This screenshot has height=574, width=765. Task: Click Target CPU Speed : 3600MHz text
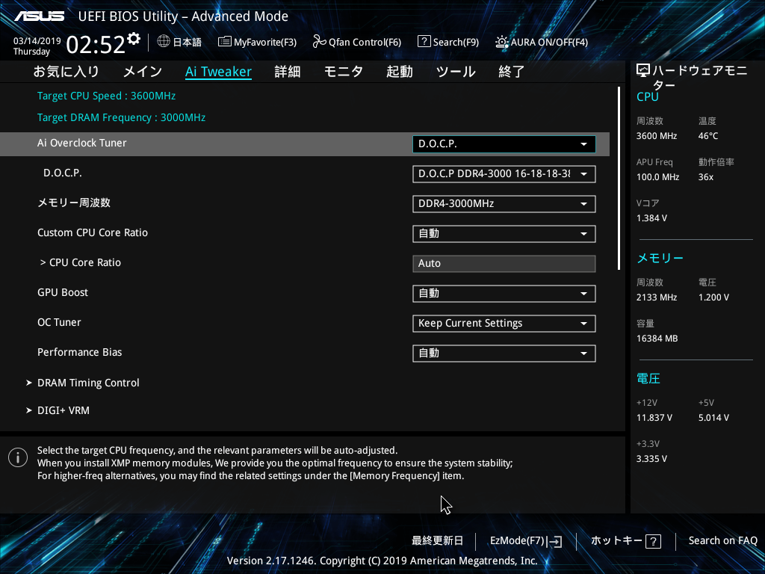[x=106, y=96]
